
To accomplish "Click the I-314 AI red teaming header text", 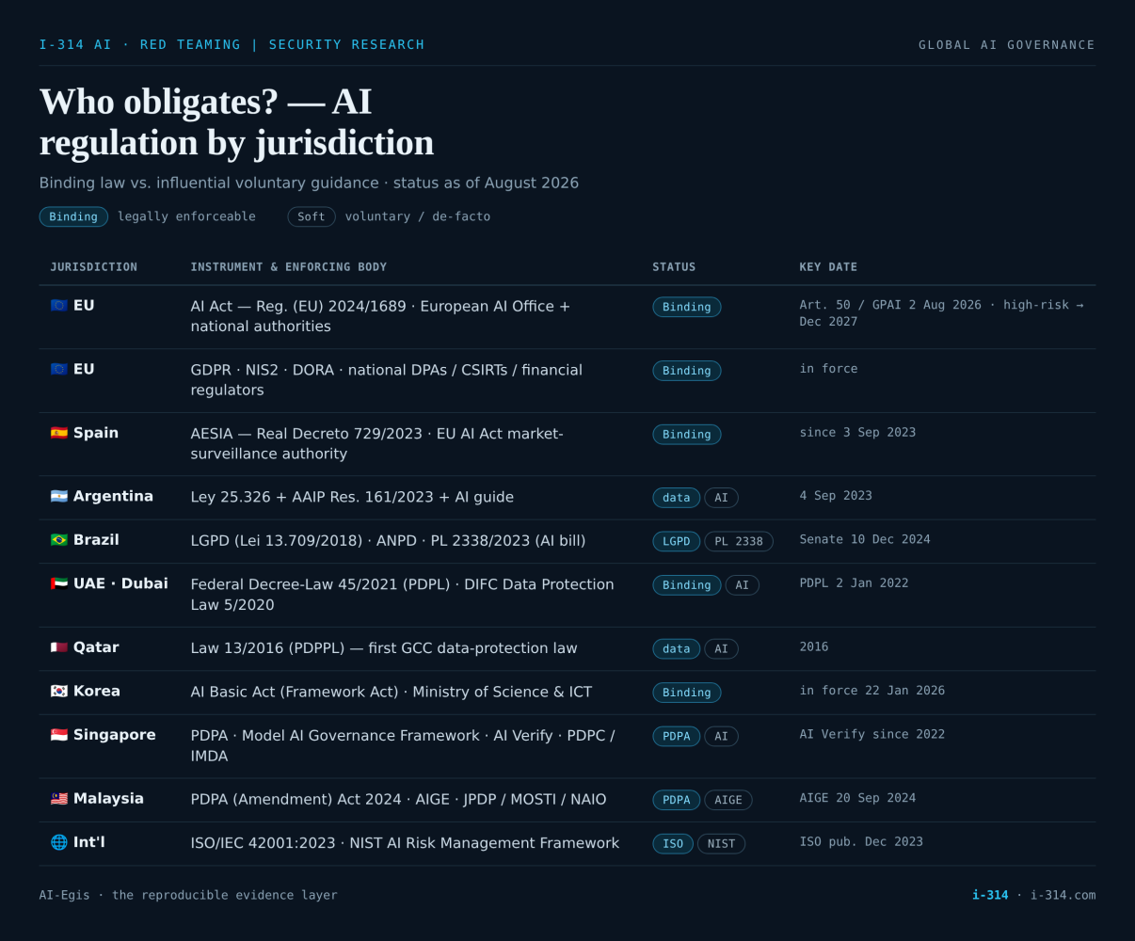I will pos(232,45).
